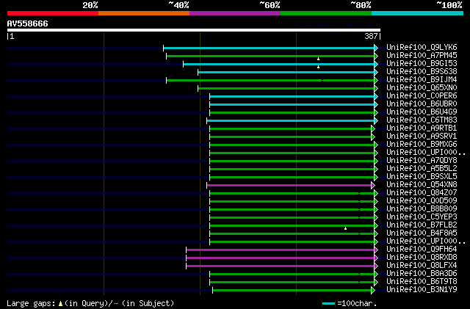Viewport: 470px width, 309px height.
Task: Select the cyan ~100% identity legend segment
Action: click(x=418, y=13)
